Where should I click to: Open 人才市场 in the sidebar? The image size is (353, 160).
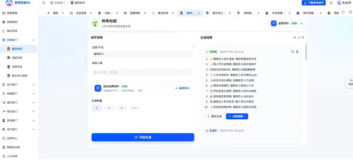[19, 156]
